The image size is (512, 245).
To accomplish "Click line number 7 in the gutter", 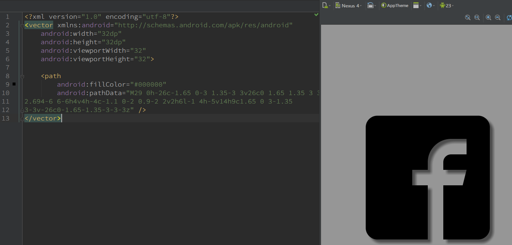I will (x=7, y=67).
